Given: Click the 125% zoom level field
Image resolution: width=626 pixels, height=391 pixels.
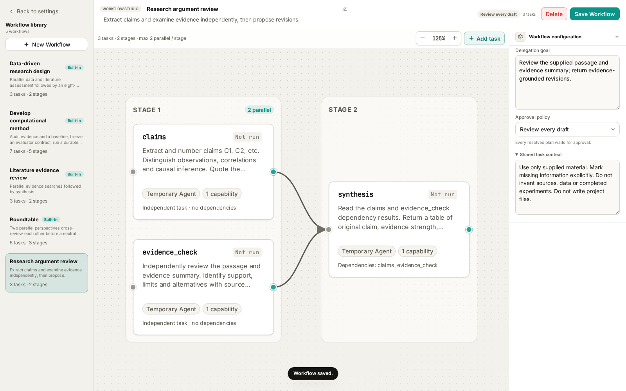Looking at the screenshot, I should 439,38.
